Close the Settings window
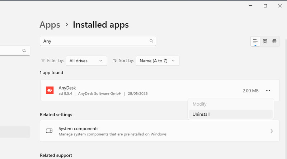The image size is (287, 159). tap(280, 6)
